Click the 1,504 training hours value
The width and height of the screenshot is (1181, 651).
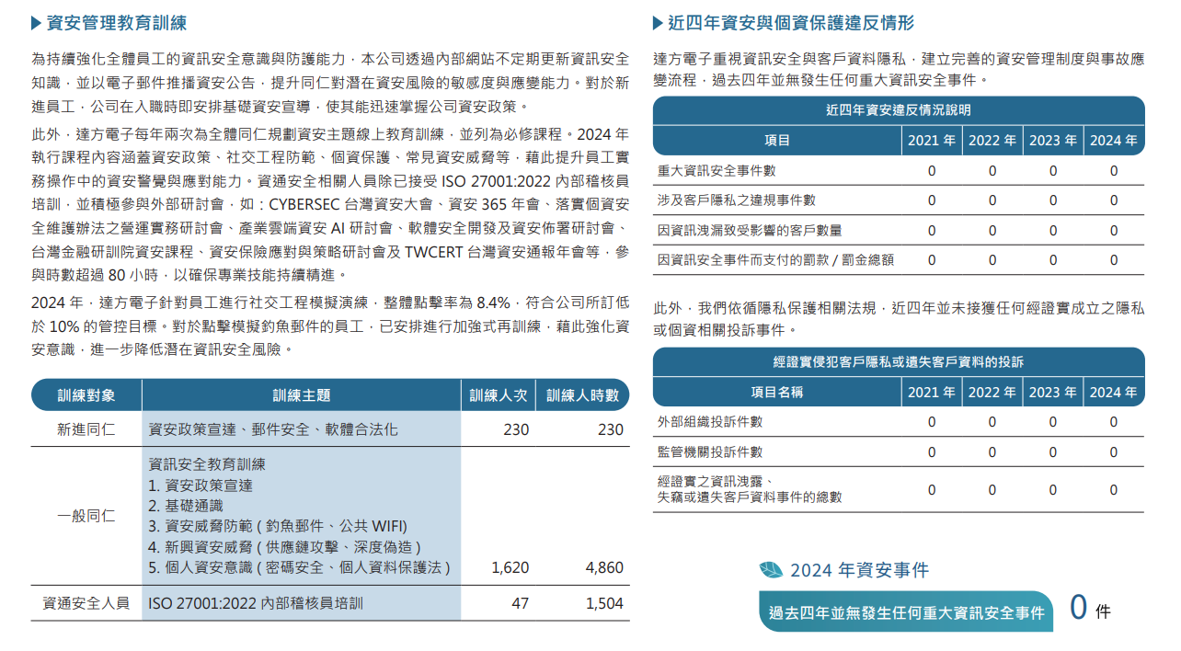coord(604,604)
